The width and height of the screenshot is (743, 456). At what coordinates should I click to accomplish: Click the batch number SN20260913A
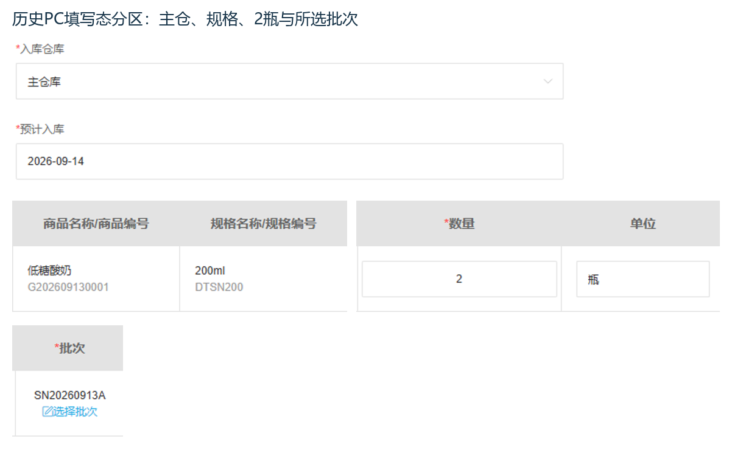70,395
